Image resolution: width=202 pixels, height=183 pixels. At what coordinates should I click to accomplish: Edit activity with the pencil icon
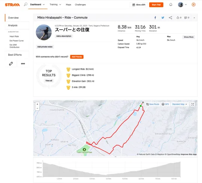pyautogui.click(x=11, y=64)
